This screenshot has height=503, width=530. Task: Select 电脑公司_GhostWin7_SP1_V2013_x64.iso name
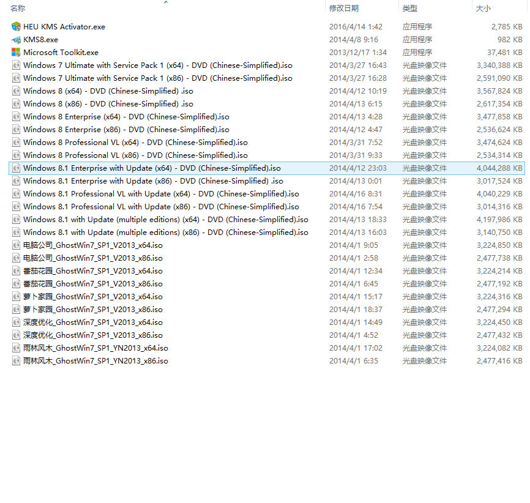pos(93,245)
